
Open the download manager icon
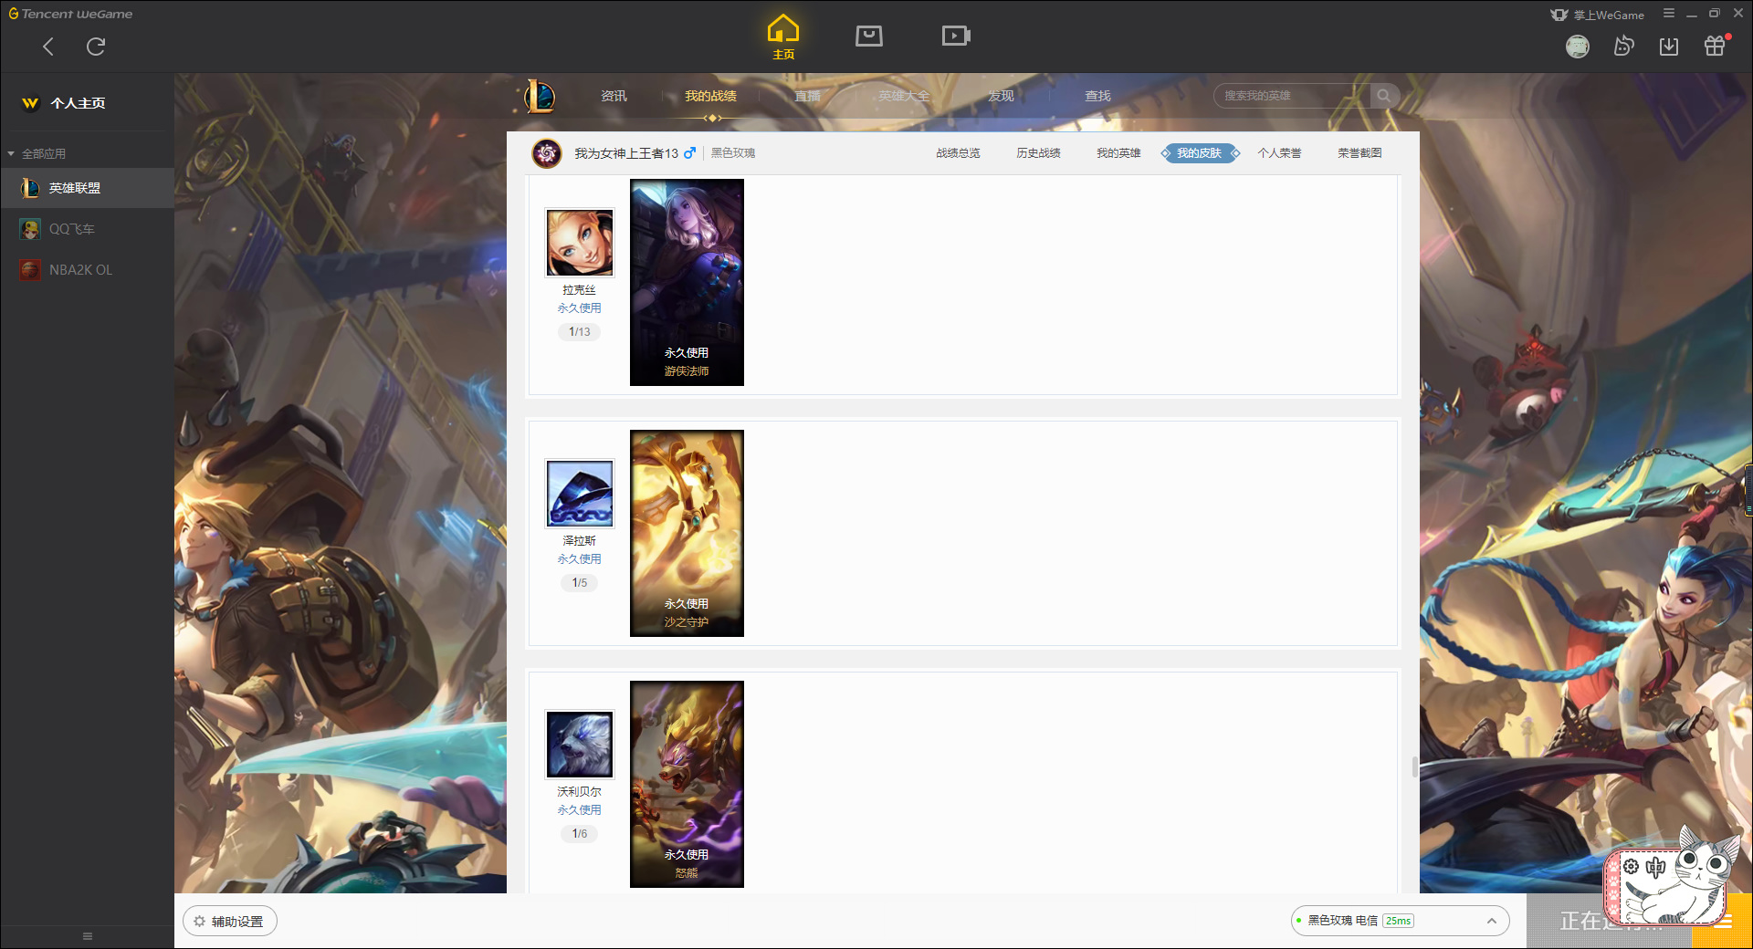pos(1669,47)
